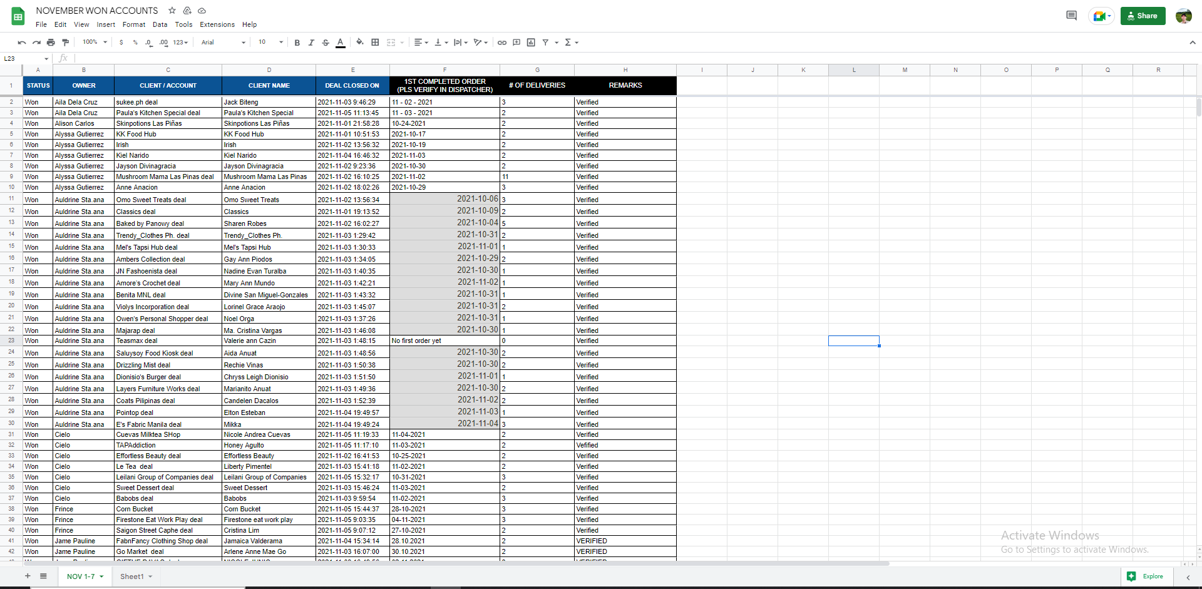This screenshot has height=589, width=1202.
Task: Open the Arial font dropdown
Action: (x=223, y=43)
